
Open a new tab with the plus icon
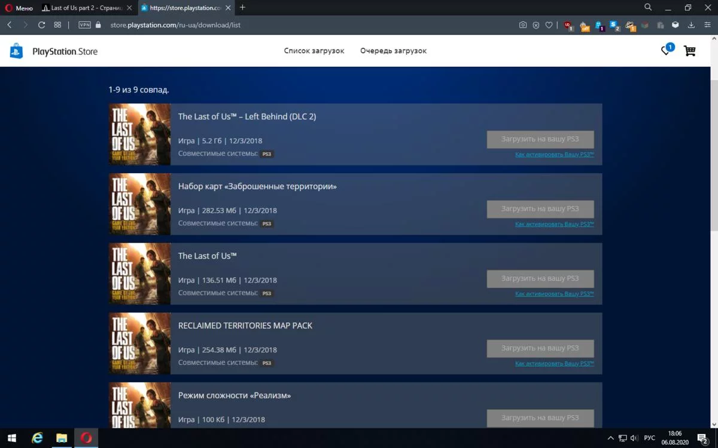(x=242, y=8)
